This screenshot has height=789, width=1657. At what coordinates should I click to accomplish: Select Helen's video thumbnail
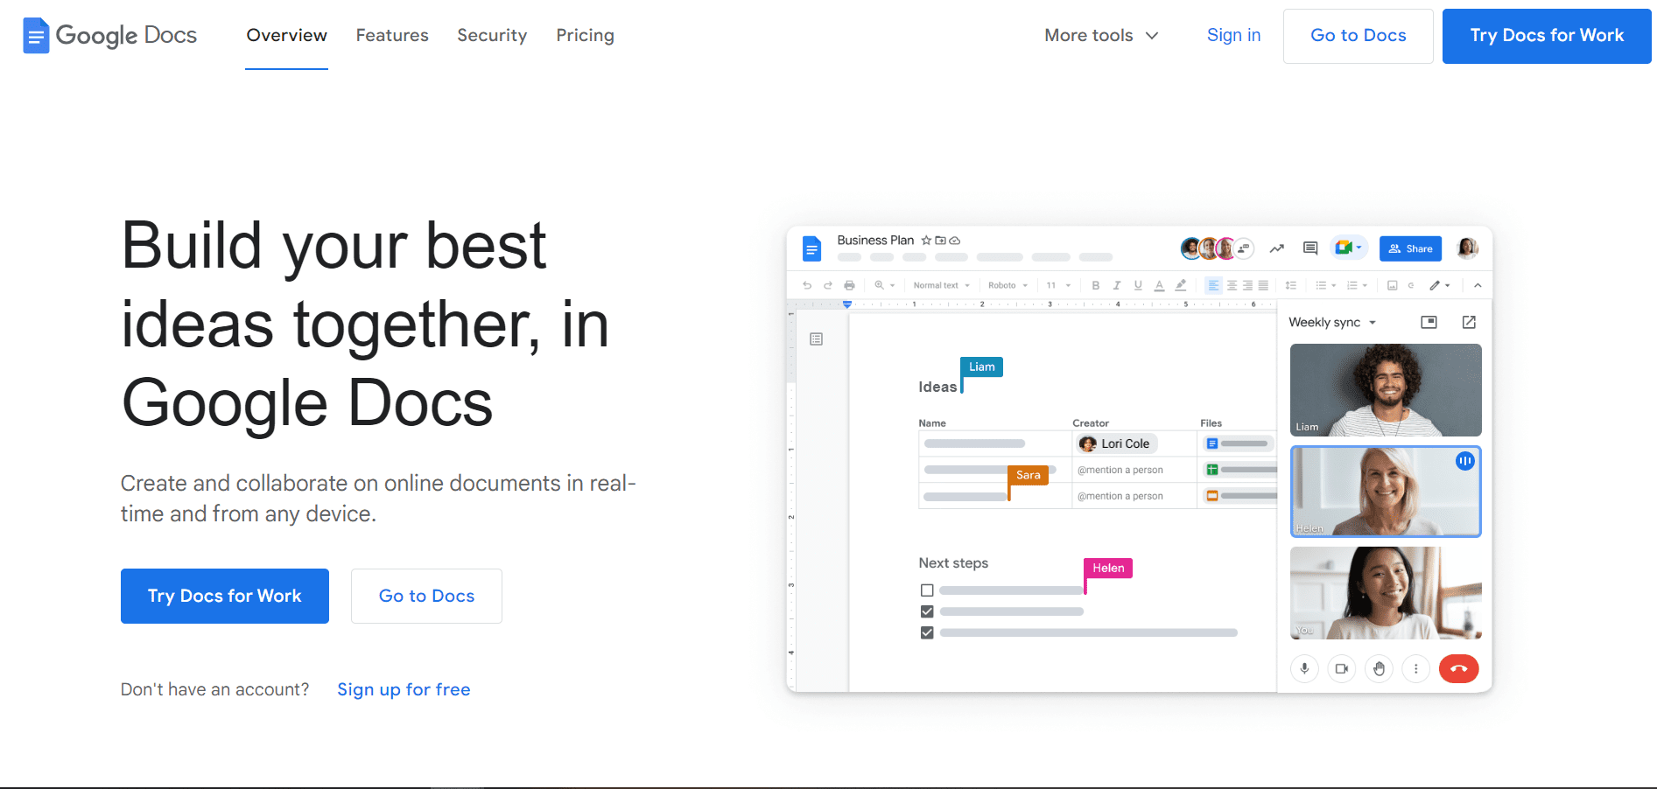pos(1386,492)
